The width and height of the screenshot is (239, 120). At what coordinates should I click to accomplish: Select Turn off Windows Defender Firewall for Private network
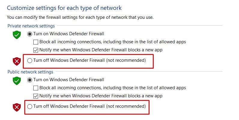(29, 61)
